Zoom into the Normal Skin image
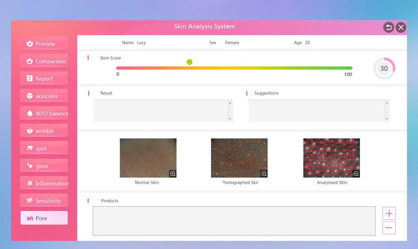 point(172,173)
